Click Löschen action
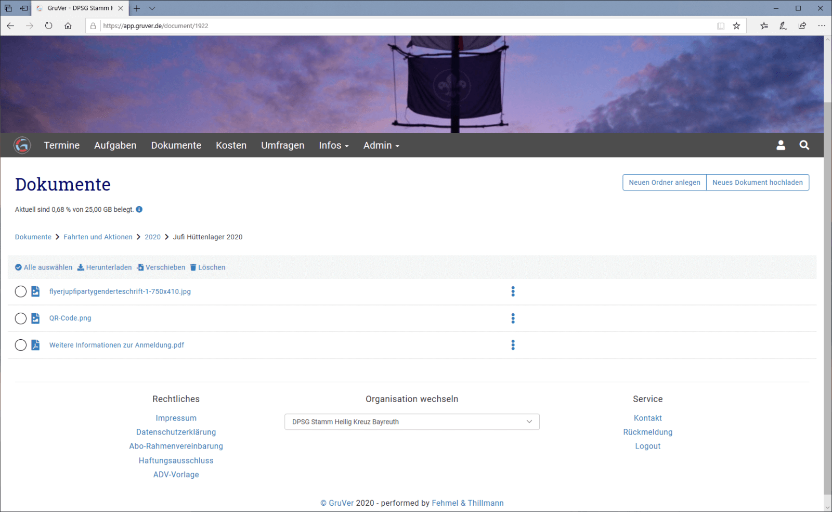 pos(208,267)
